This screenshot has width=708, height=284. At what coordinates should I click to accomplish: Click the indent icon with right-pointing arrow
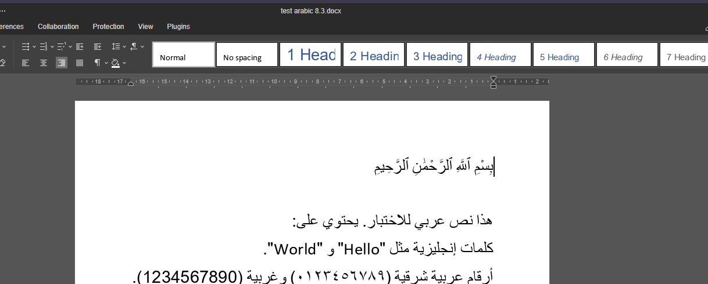point(80,46)
